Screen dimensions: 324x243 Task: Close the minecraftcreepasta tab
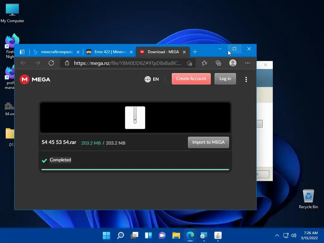[x=78, y=52]
